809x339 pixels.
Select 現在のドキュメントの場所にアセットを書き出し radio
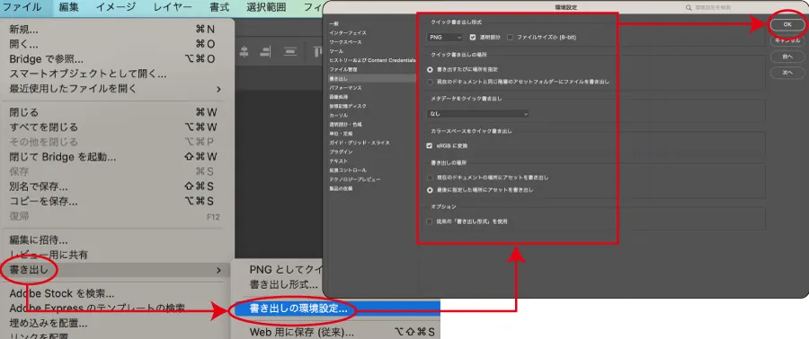click(x=430, y=178)
